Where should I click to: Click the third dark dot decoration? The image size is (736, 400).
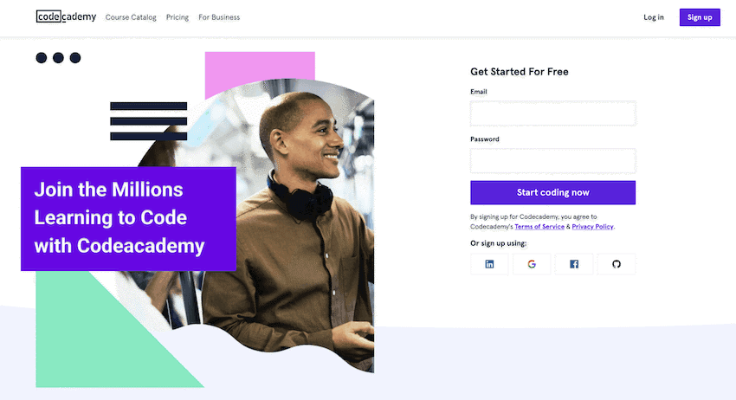pos(75,58)
